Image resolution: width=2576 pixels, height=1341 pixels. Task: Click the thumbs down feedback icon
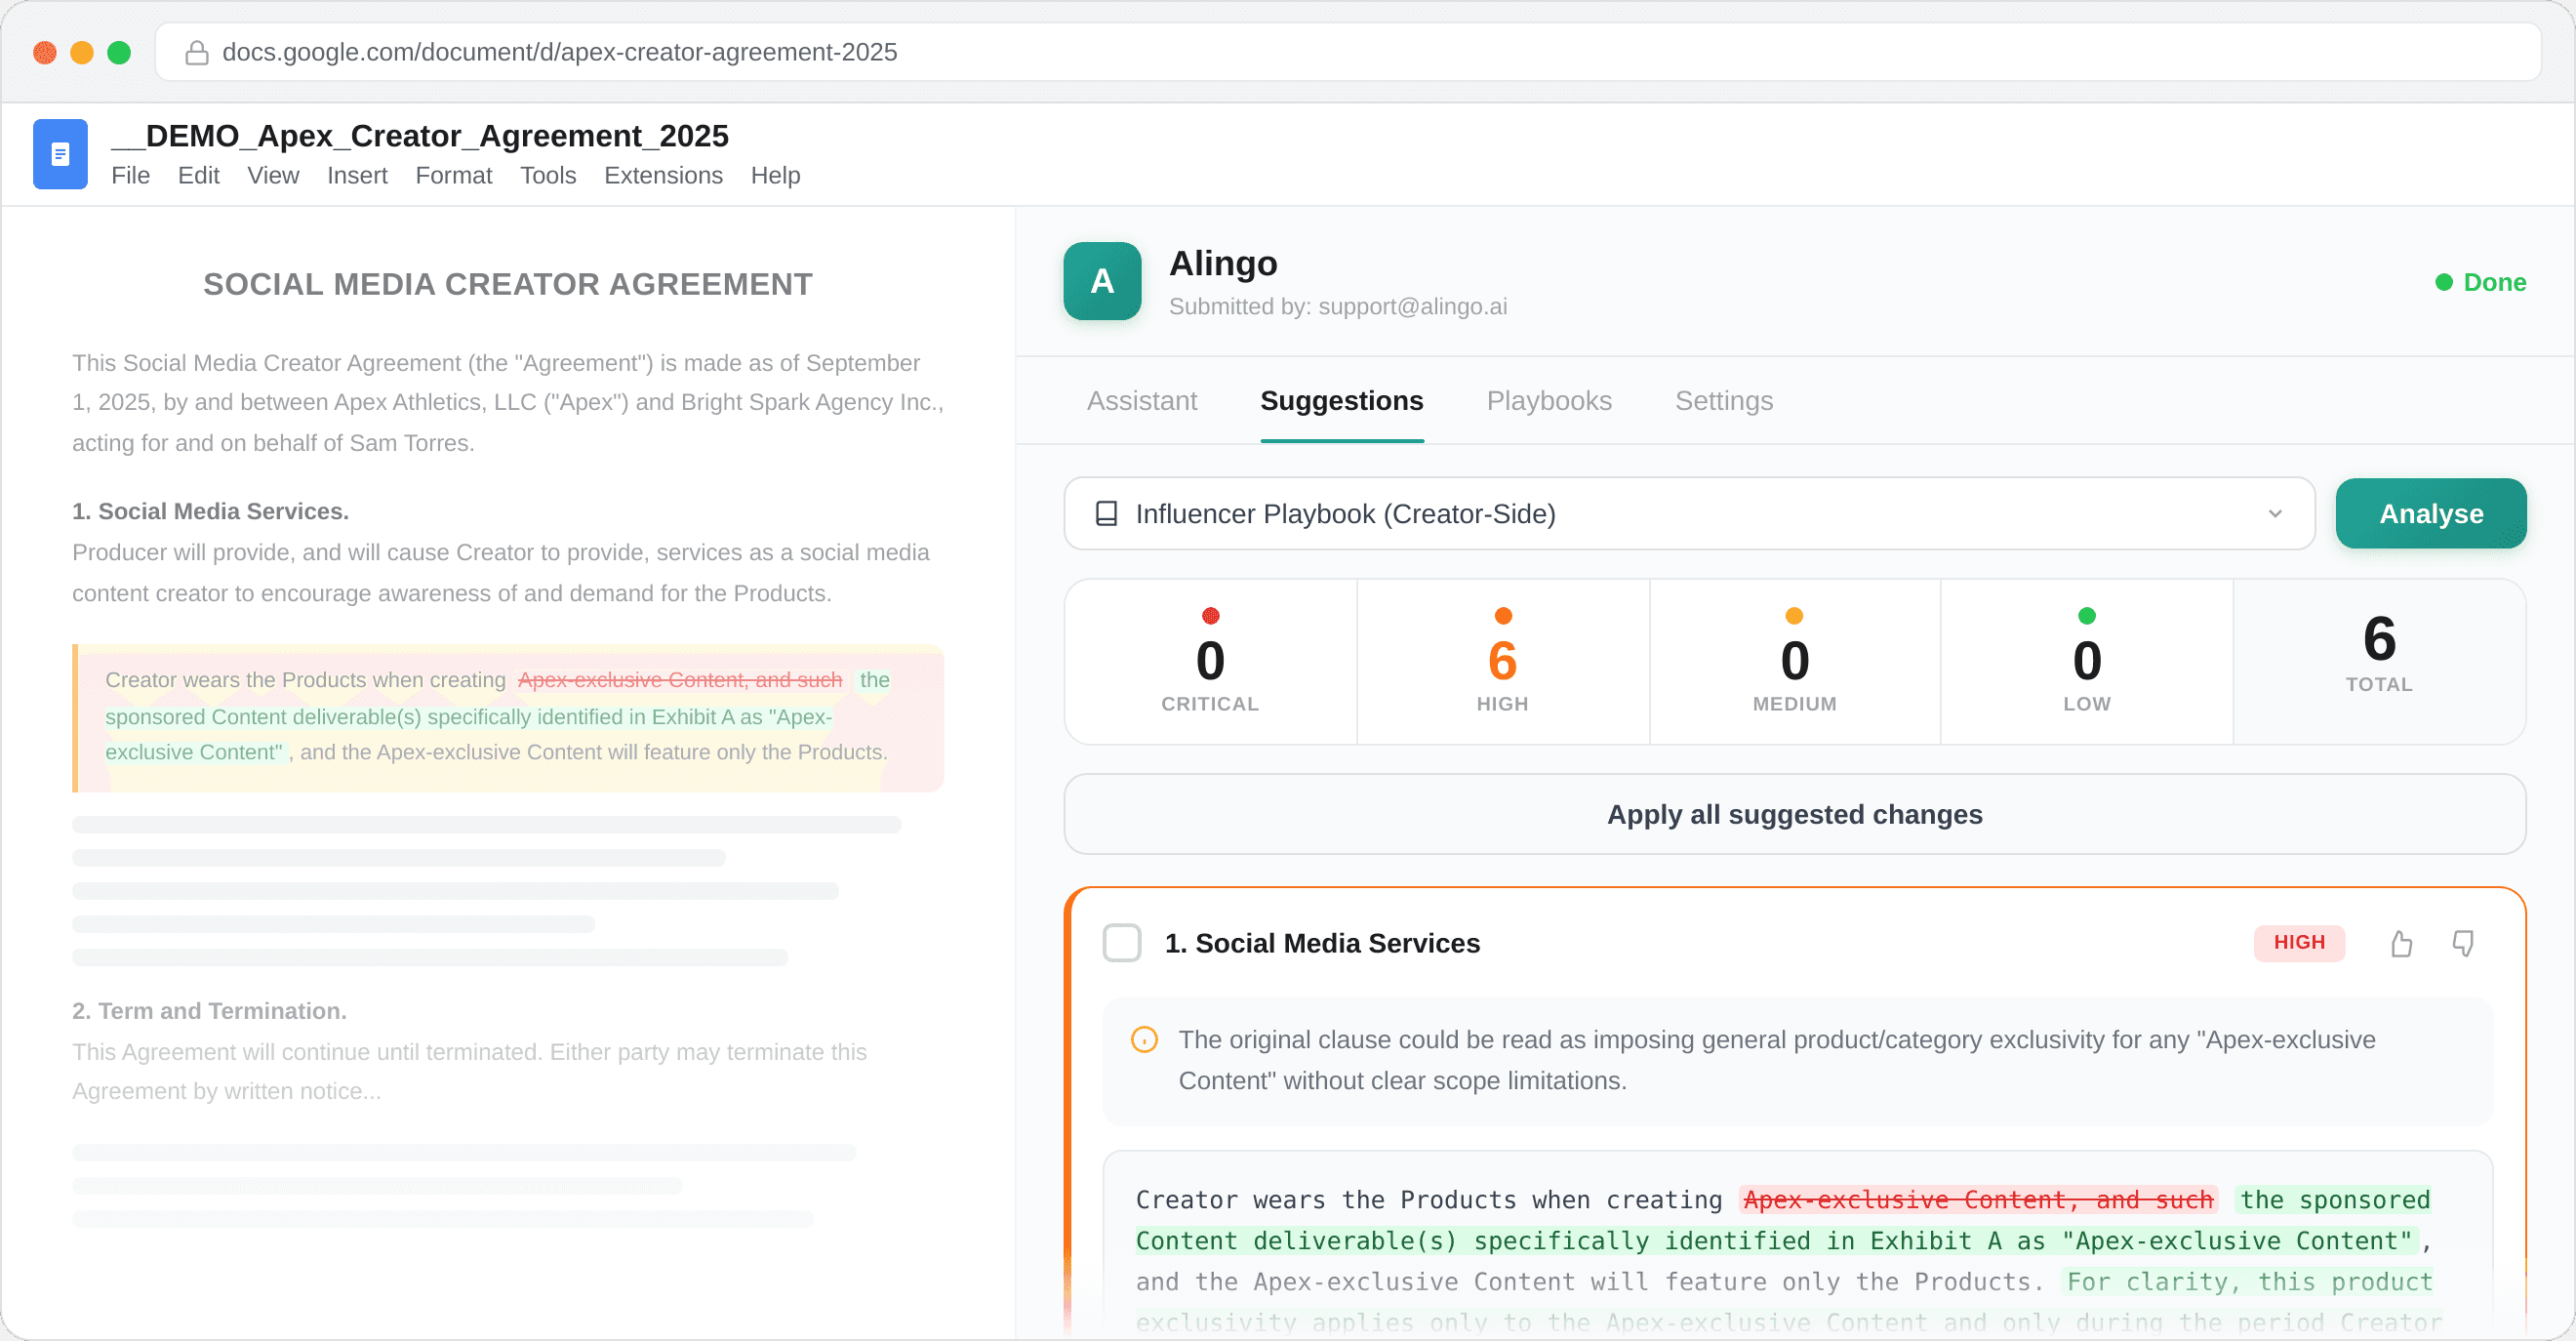(2463, 943)
